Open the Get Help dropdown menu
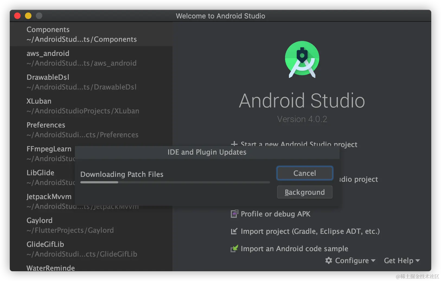This screenshot has width=441, height=281. tap(402, 260)
